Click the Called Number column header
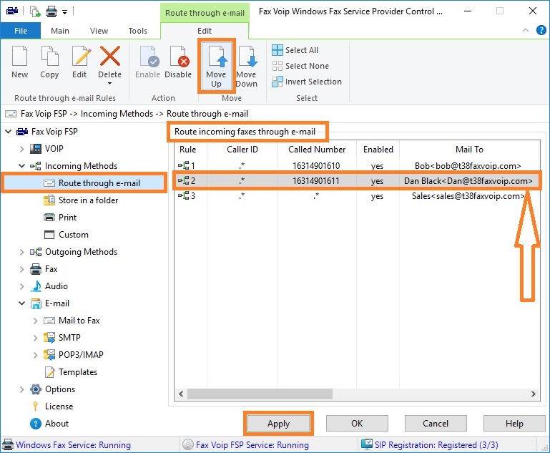The height and width of the screenshot is (453, 550). 317,150
